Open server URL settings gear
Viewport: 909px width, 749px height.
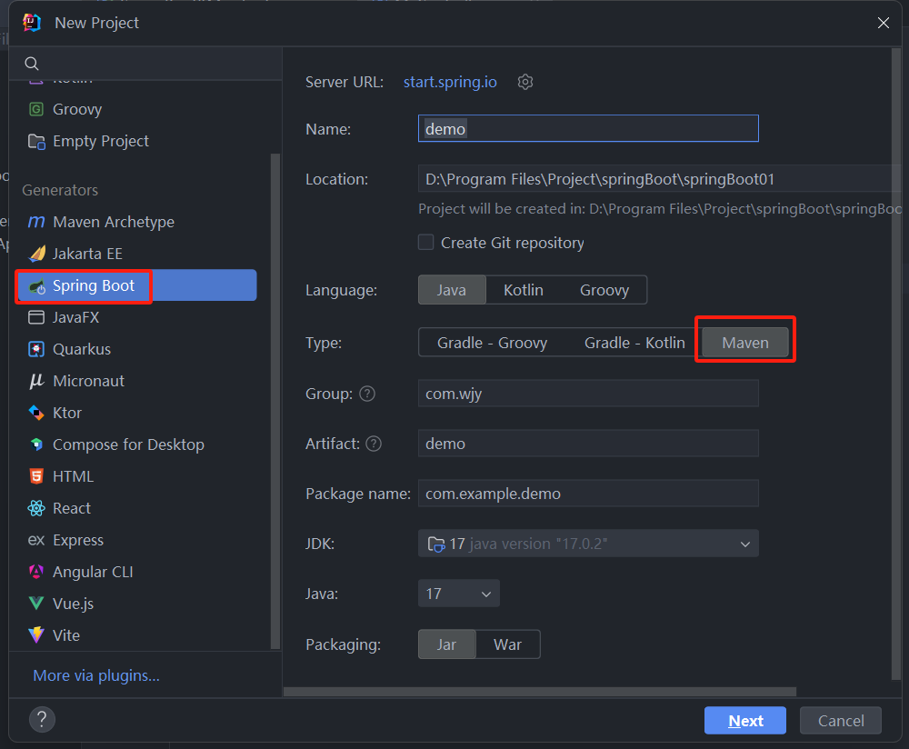pos(525,82)
